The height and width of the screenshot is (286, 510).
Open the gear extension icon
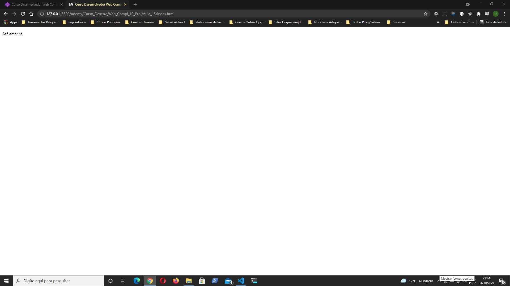point(436,14)
